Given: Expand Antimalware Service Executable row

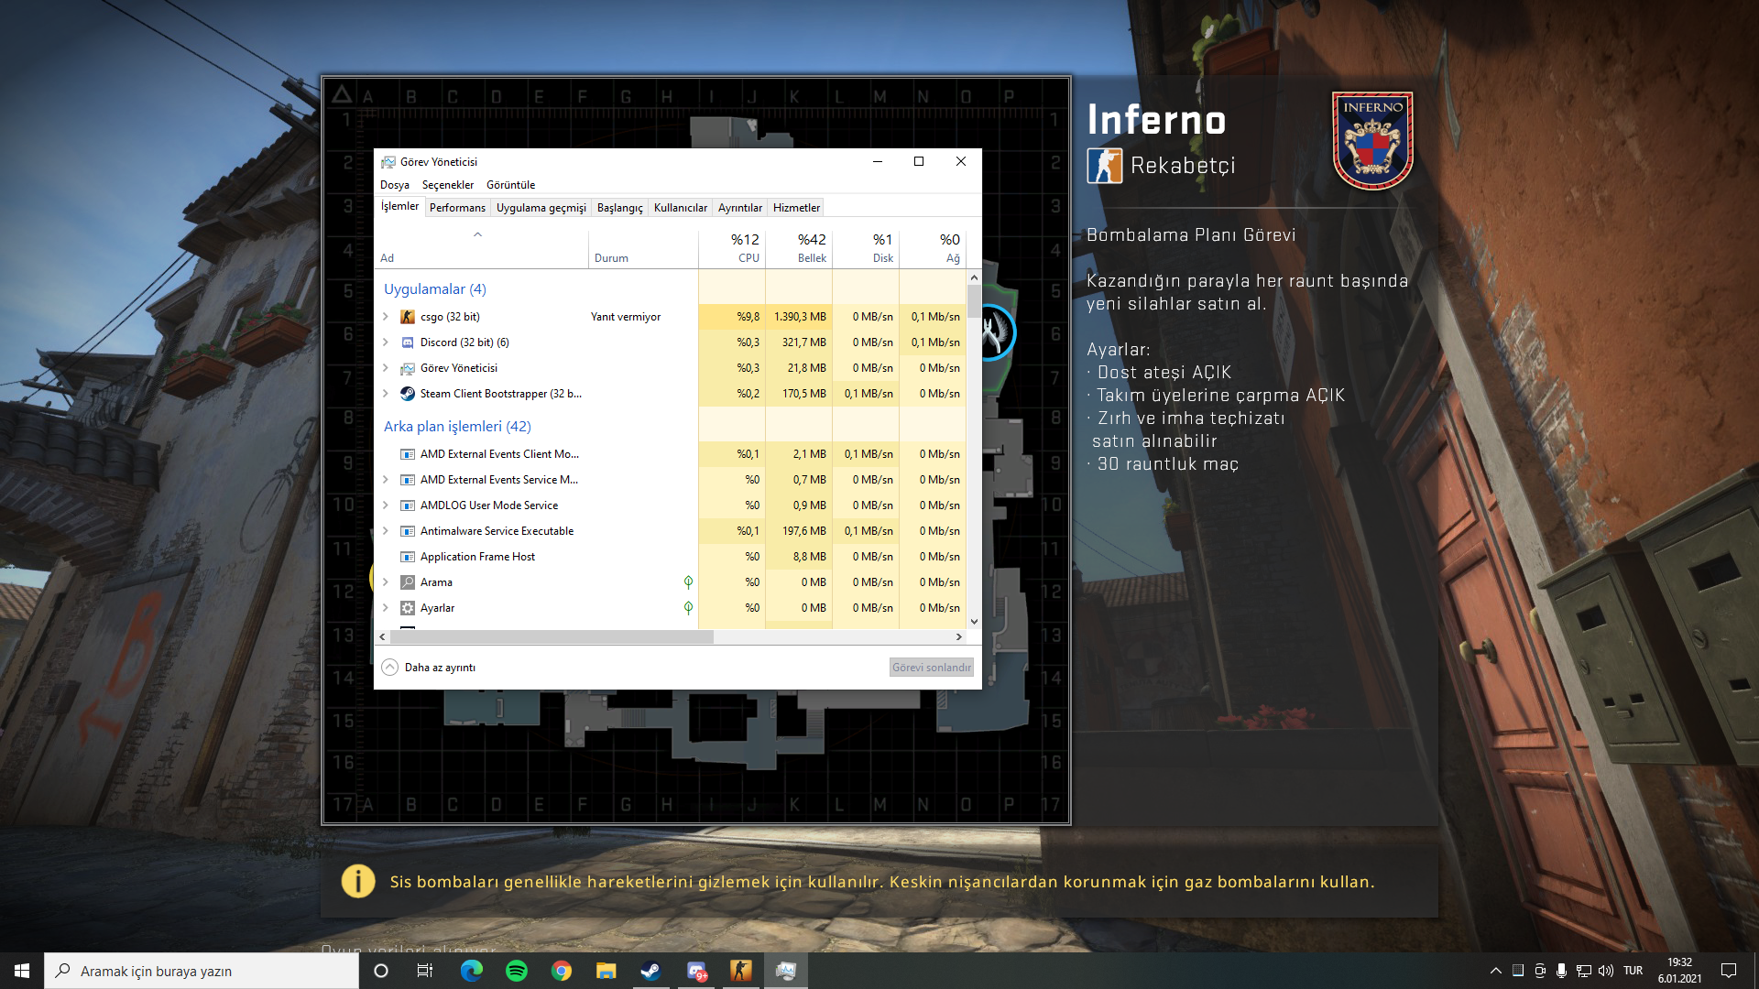Looking at the screenshot, I should pyautogui.click(x=386, y=531).
